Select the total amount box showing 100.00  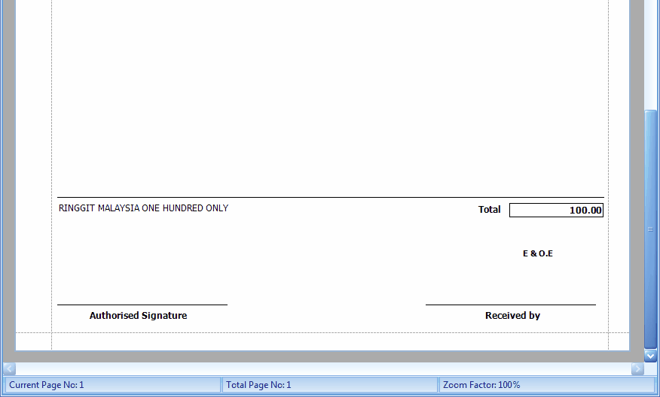pyautogui.click(x=556, y=211)
